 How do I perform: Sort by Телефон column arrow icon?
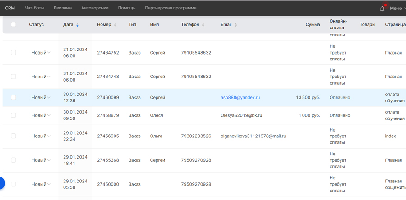coord(203,25)
